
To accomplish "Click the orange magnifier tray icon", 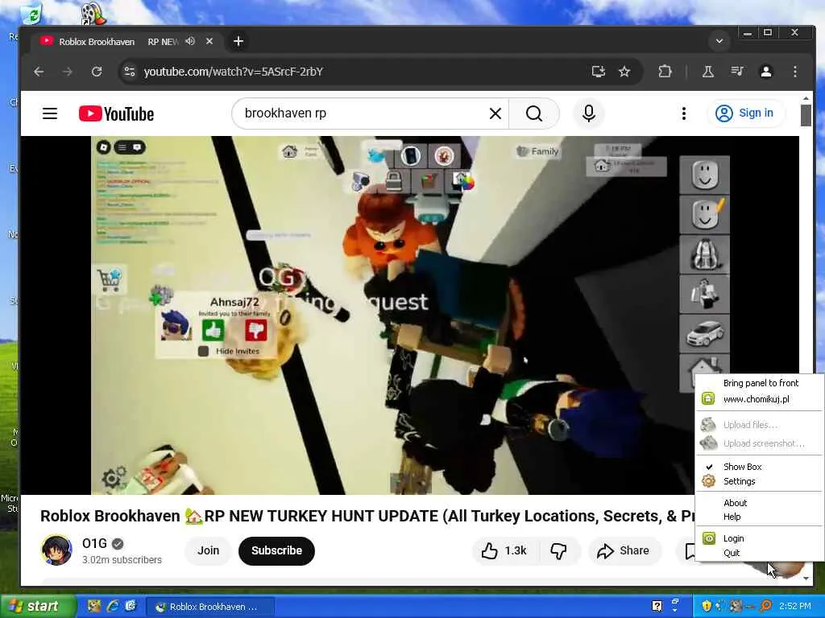I will pos(765,607).
